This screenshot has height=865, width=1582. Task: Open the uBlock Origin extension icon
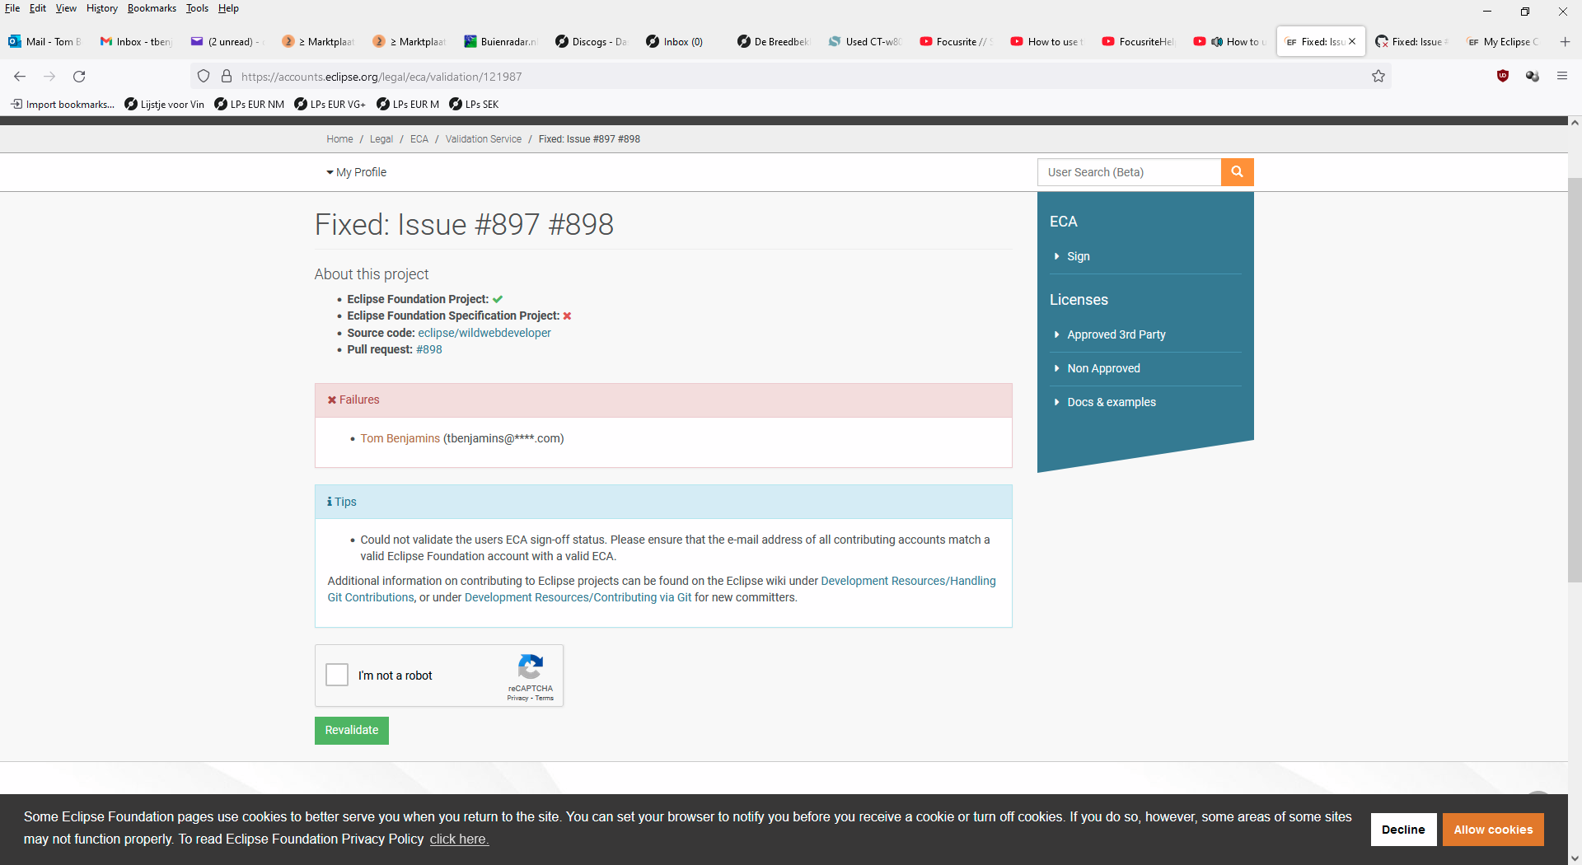(1503, 76)
